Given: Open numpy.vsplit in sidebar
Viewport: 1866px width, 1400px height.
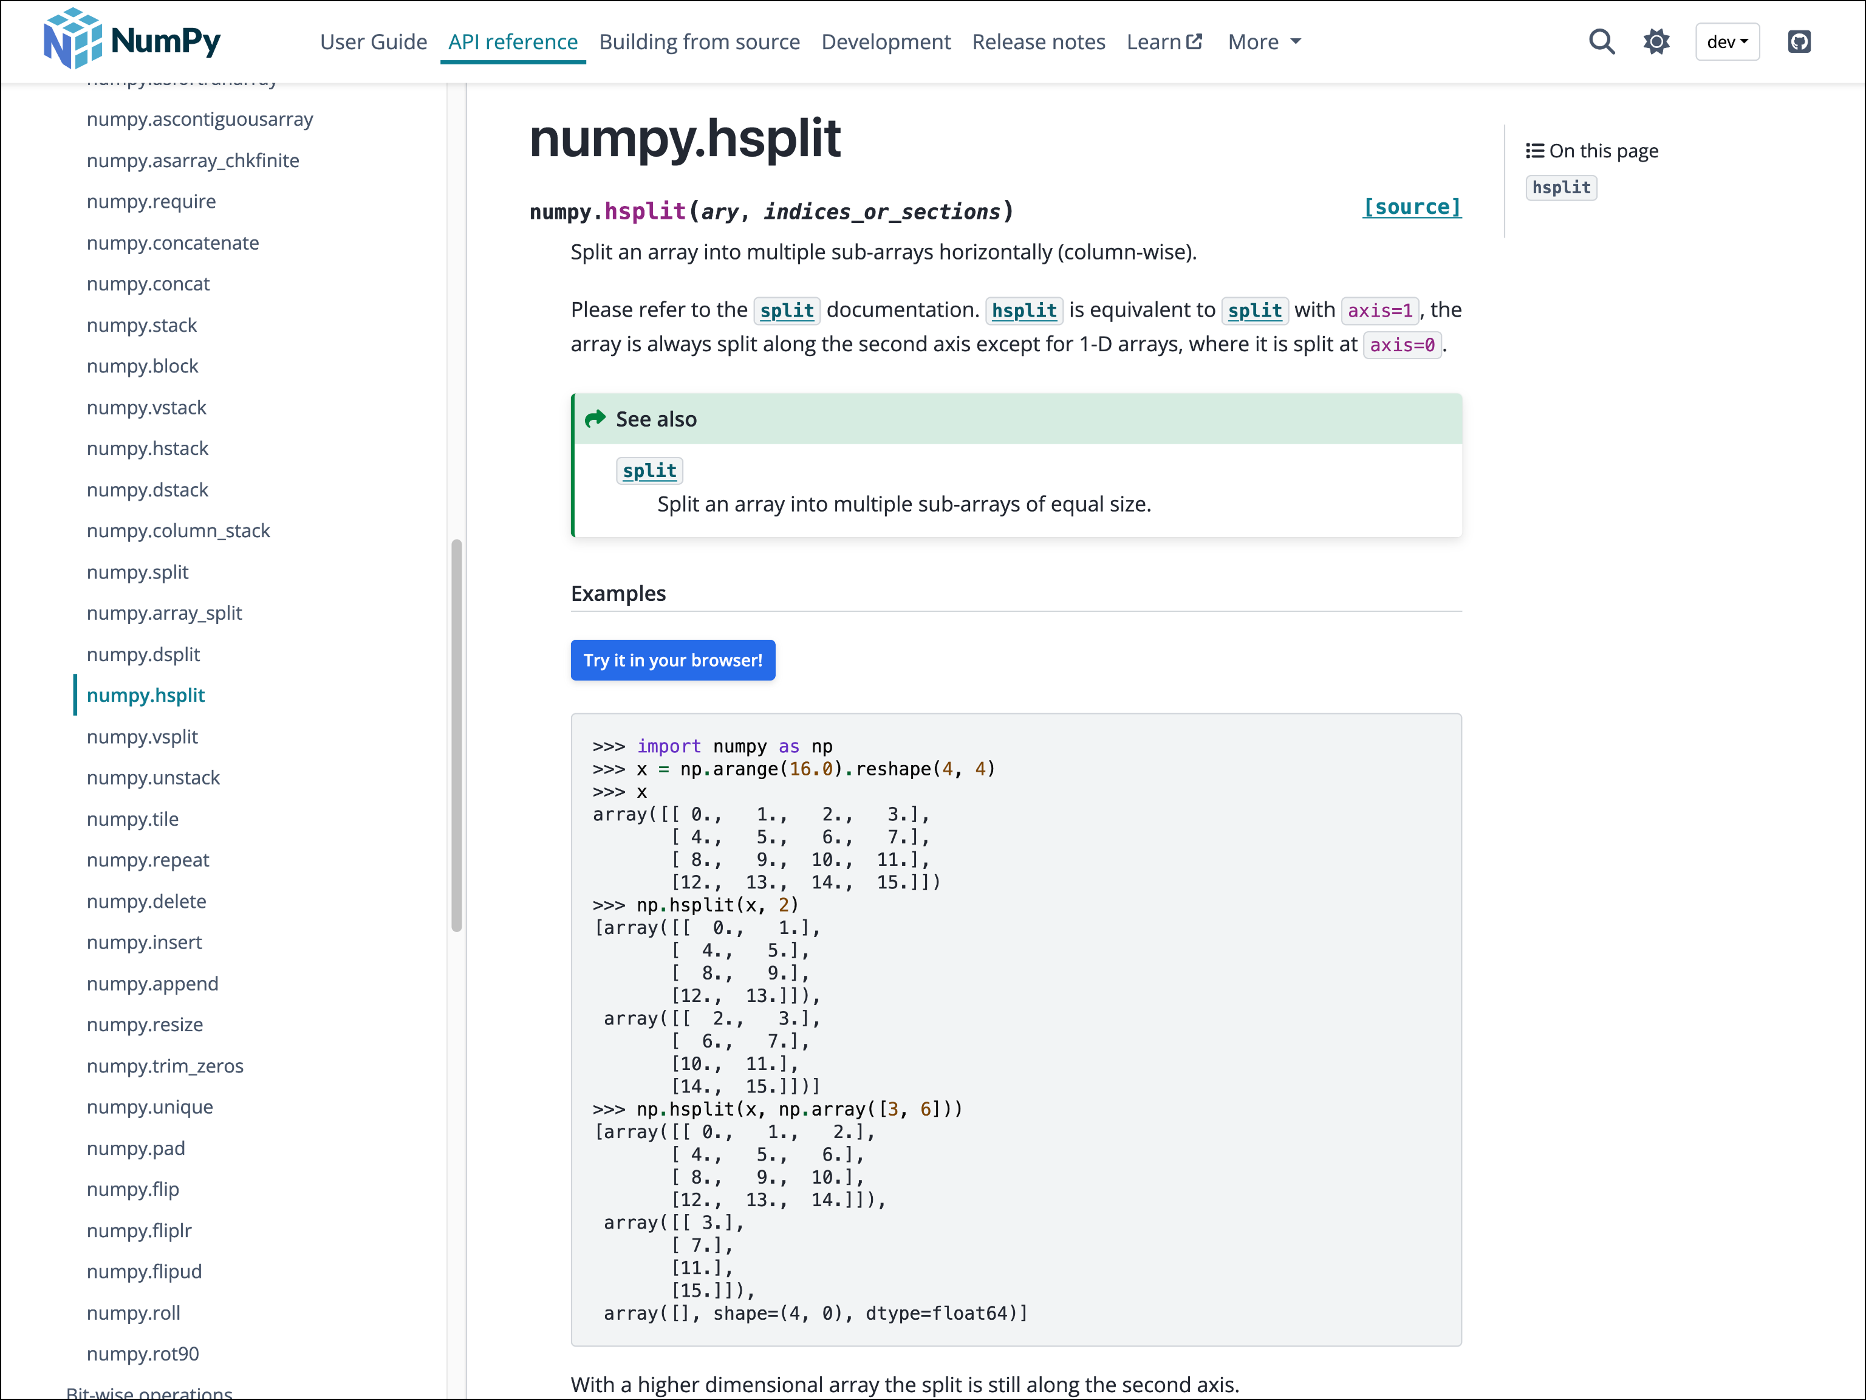Looking at the screenshot, I should (x=143, y=736).
